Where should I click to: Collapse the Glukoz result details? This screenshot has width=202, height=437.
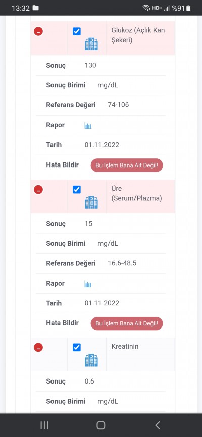38,31
